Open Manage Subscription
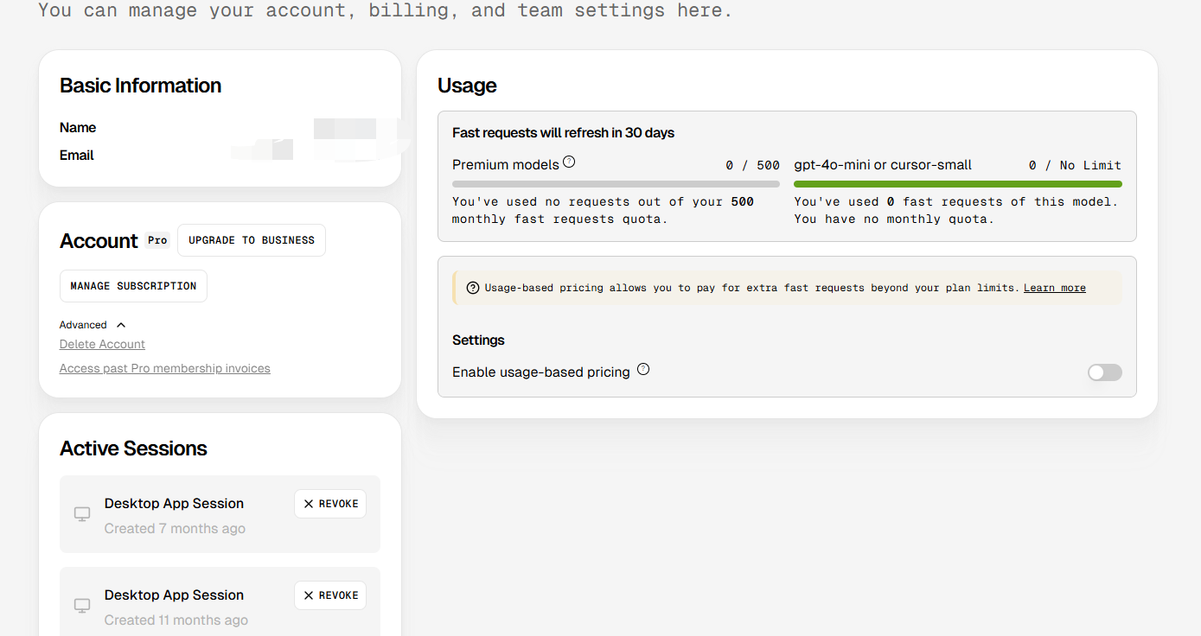 (x=133, y=286)
